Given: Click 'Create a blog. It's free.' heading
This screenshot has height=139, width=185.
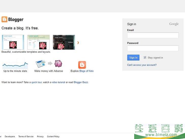Looking at the screenshot, I should point(20,28).
